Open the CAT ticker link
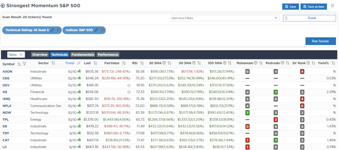The width and height of the screenshot is (339, 150). pyautogui.click(x=6, y=140)
